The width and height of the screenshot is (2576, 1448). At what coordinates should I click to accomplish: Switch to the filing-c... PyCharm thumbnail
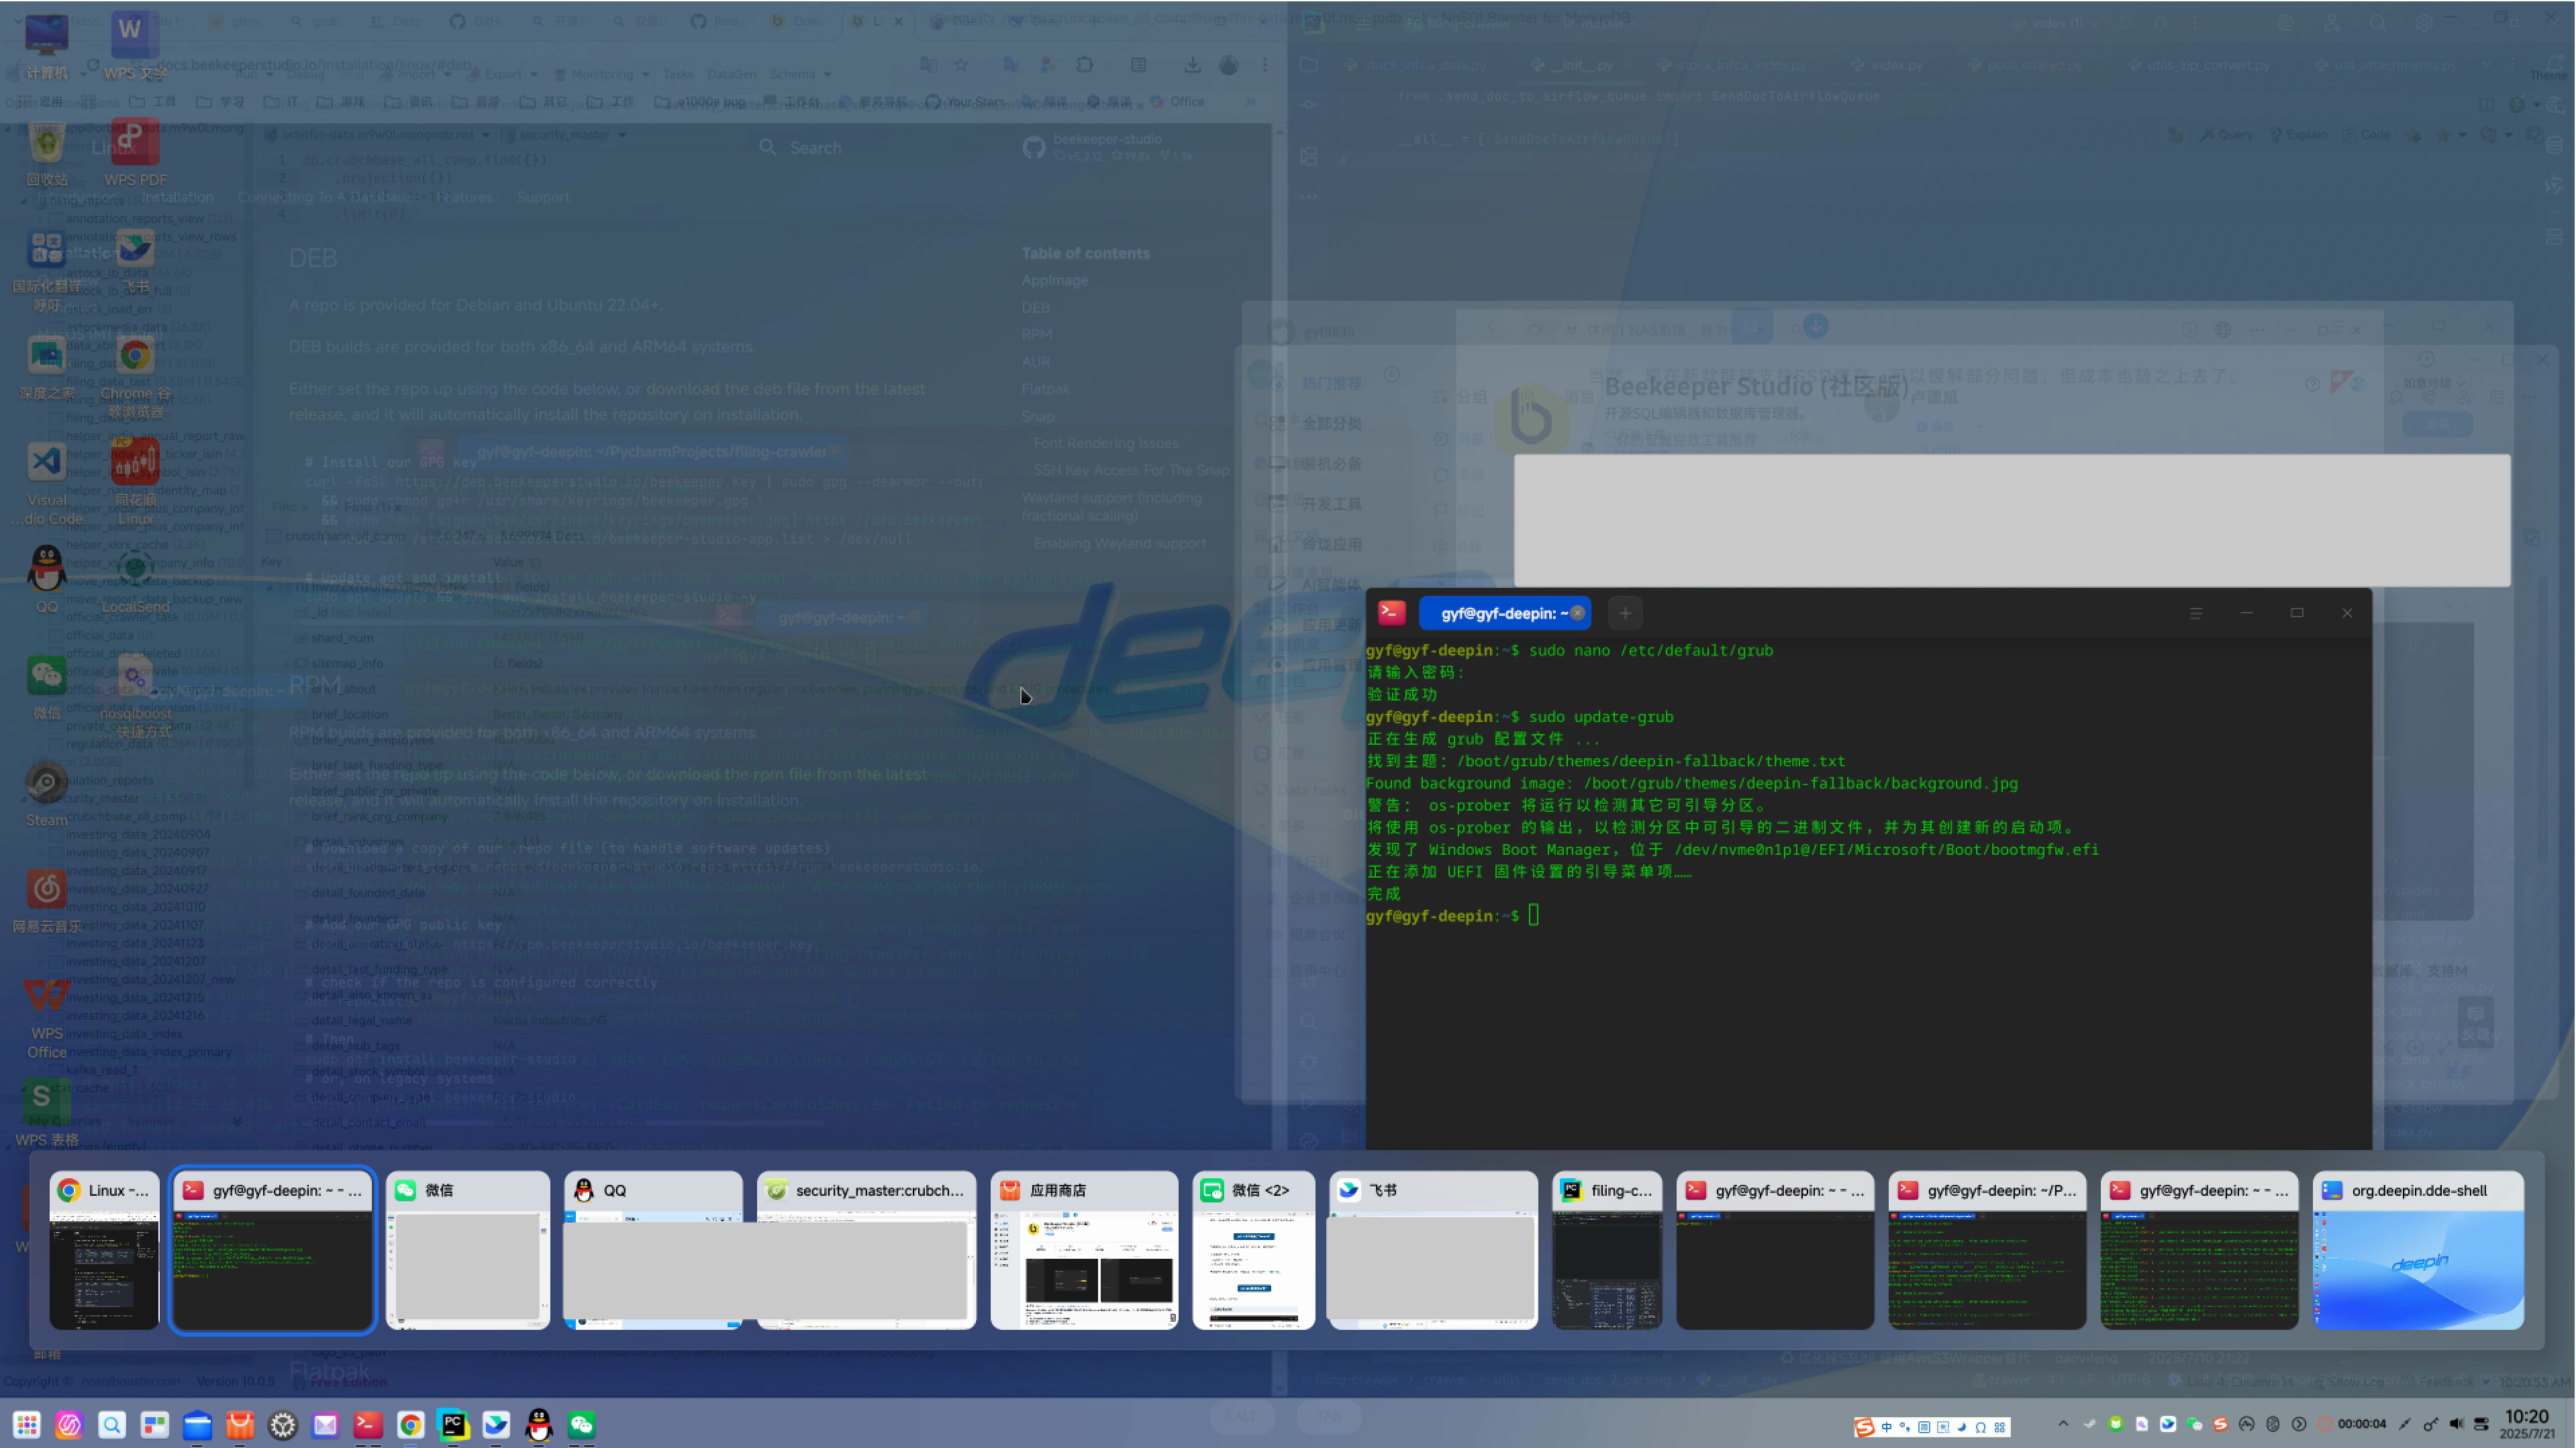click(x=1608, y=1250)
